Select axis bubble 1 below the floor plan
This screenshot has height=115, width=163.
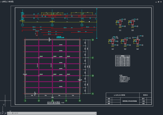coord(25,101)
